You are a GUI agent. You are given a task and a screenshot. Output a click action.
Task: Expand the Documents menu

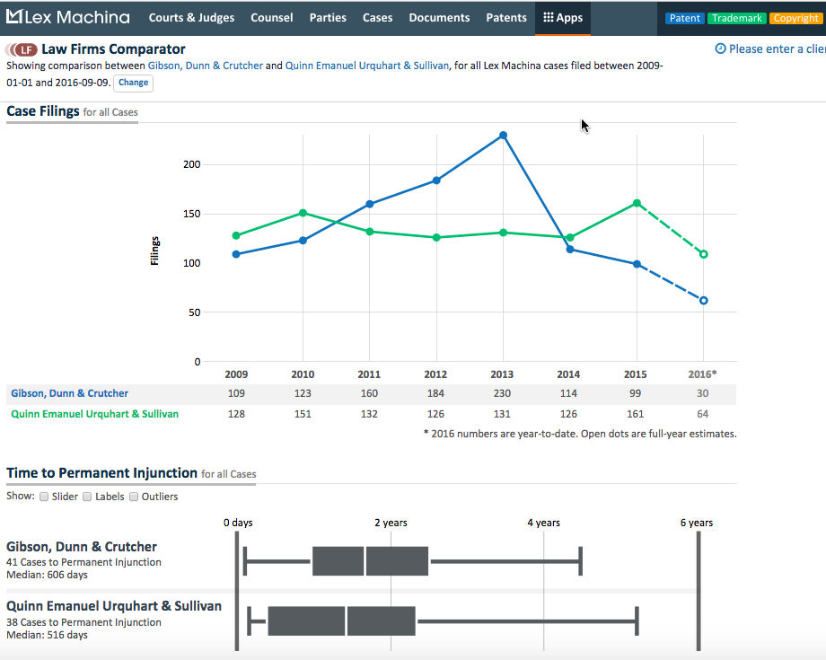coord(439,17)
